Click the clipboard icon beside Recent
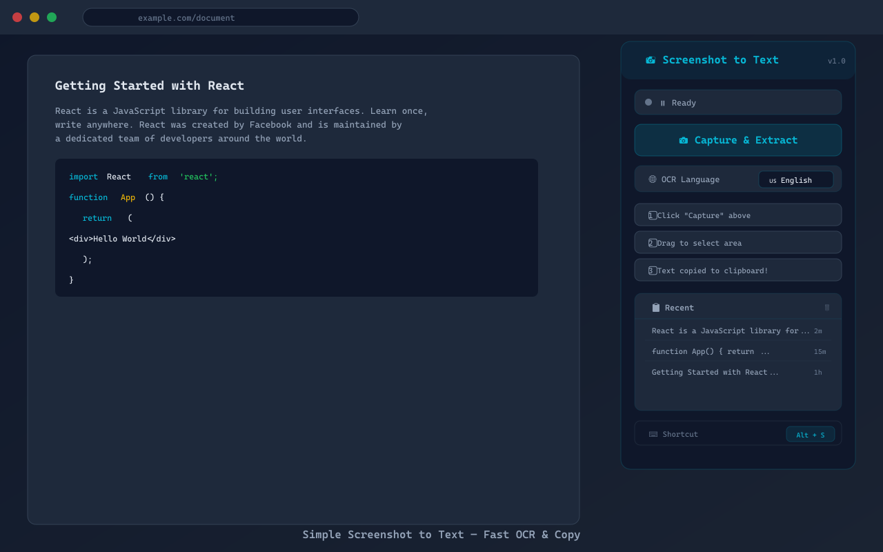This screenshot has height=552, width=883. 655,307
